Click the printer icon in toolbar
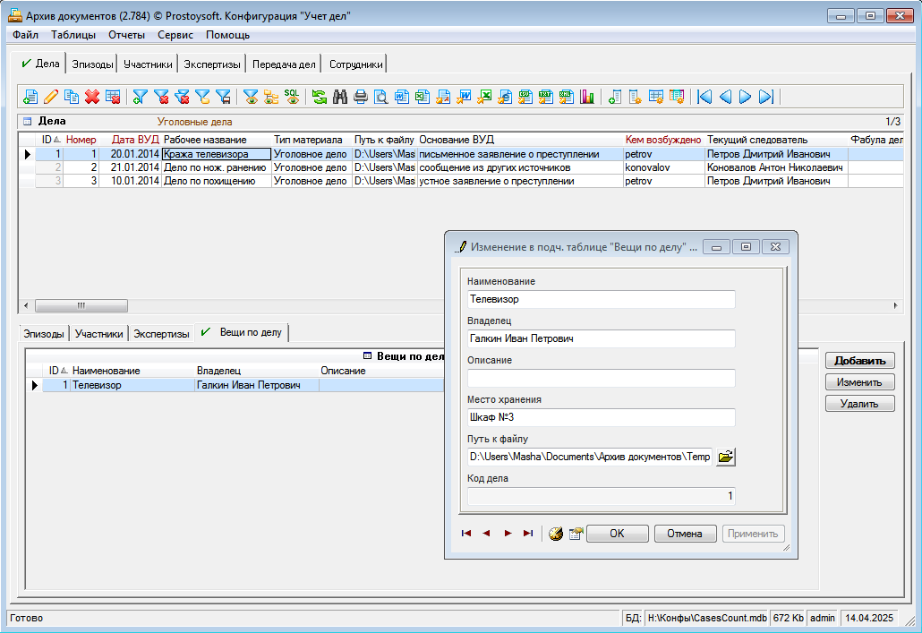 click(x=361, y=97)
